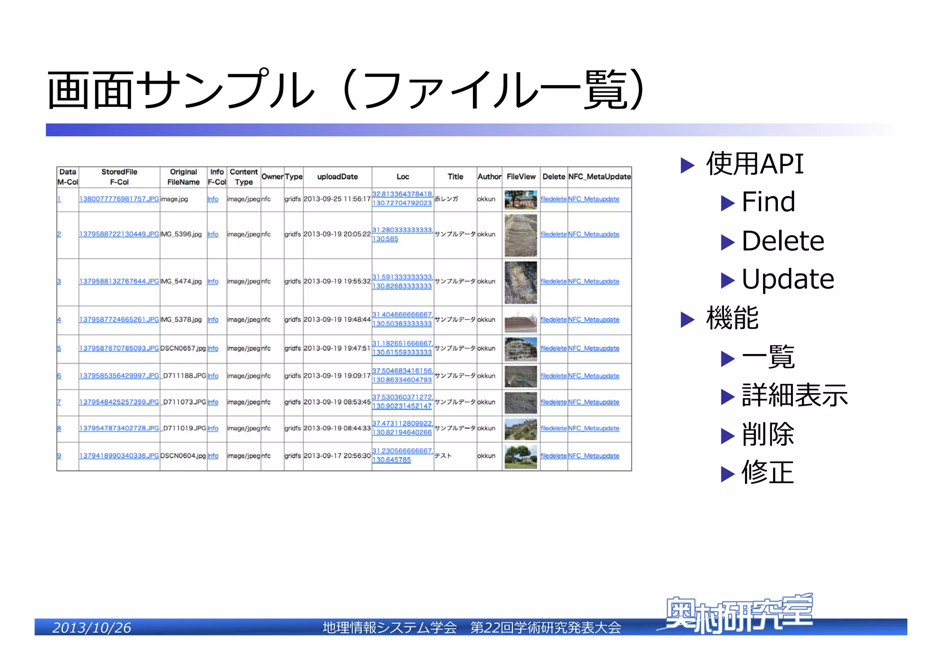Screen dimensions: 942x666
Task: Open stored file link 1379587724665261.JPG
Action: 119,319
